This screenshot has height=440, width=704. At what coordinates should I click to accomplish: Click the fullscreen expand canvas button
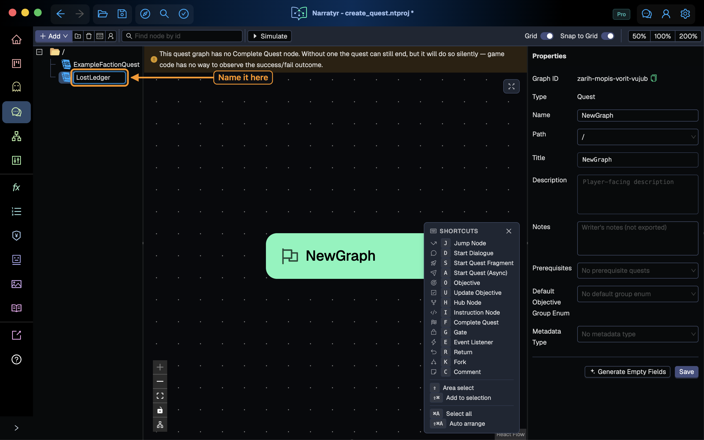[511, 86]
